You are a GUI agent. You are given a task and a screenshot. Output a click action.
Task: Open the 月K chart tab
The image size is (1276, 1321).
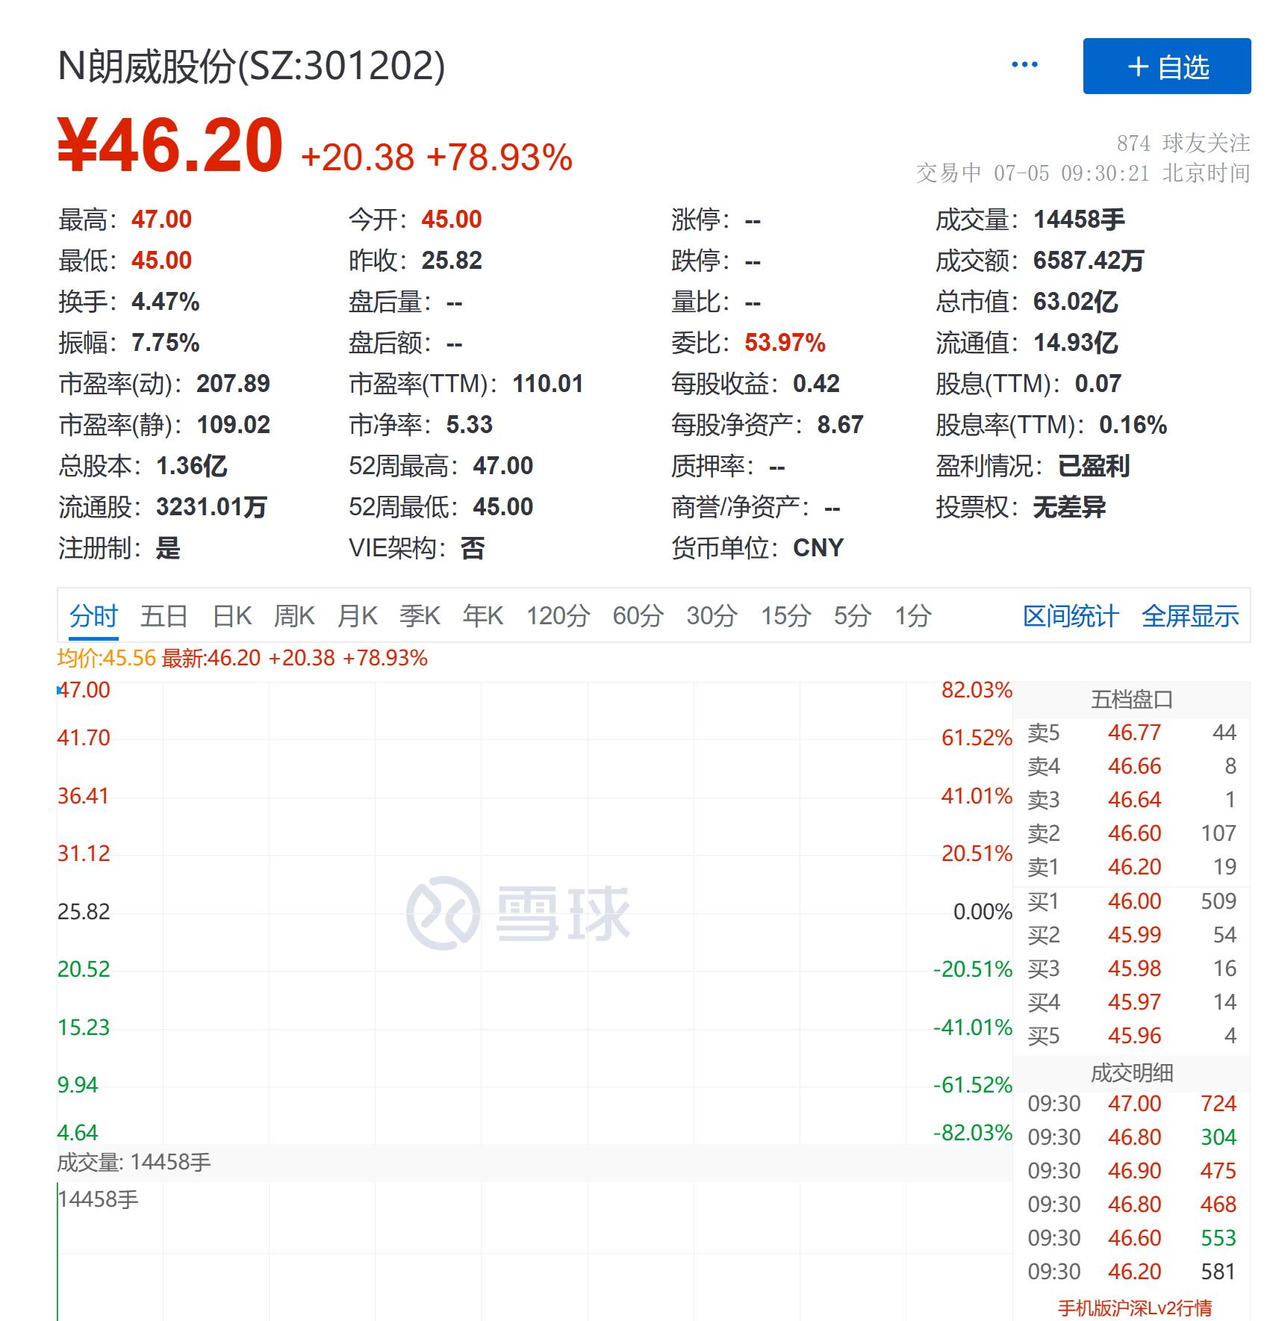pyautogui.click(x=358, y=617)
